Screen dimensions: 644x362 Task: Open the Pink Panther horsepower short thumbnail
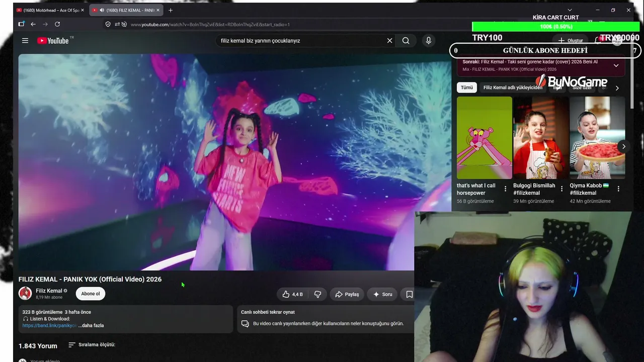485,138
